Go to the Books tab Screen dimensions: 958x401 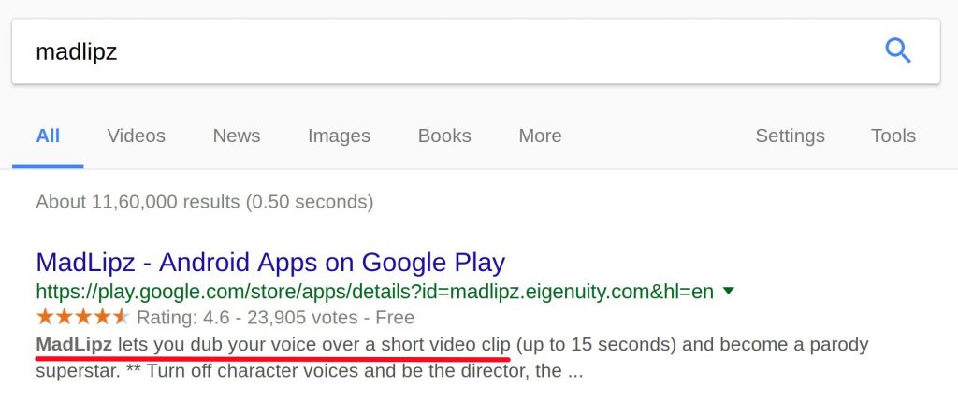pos(444,136)
